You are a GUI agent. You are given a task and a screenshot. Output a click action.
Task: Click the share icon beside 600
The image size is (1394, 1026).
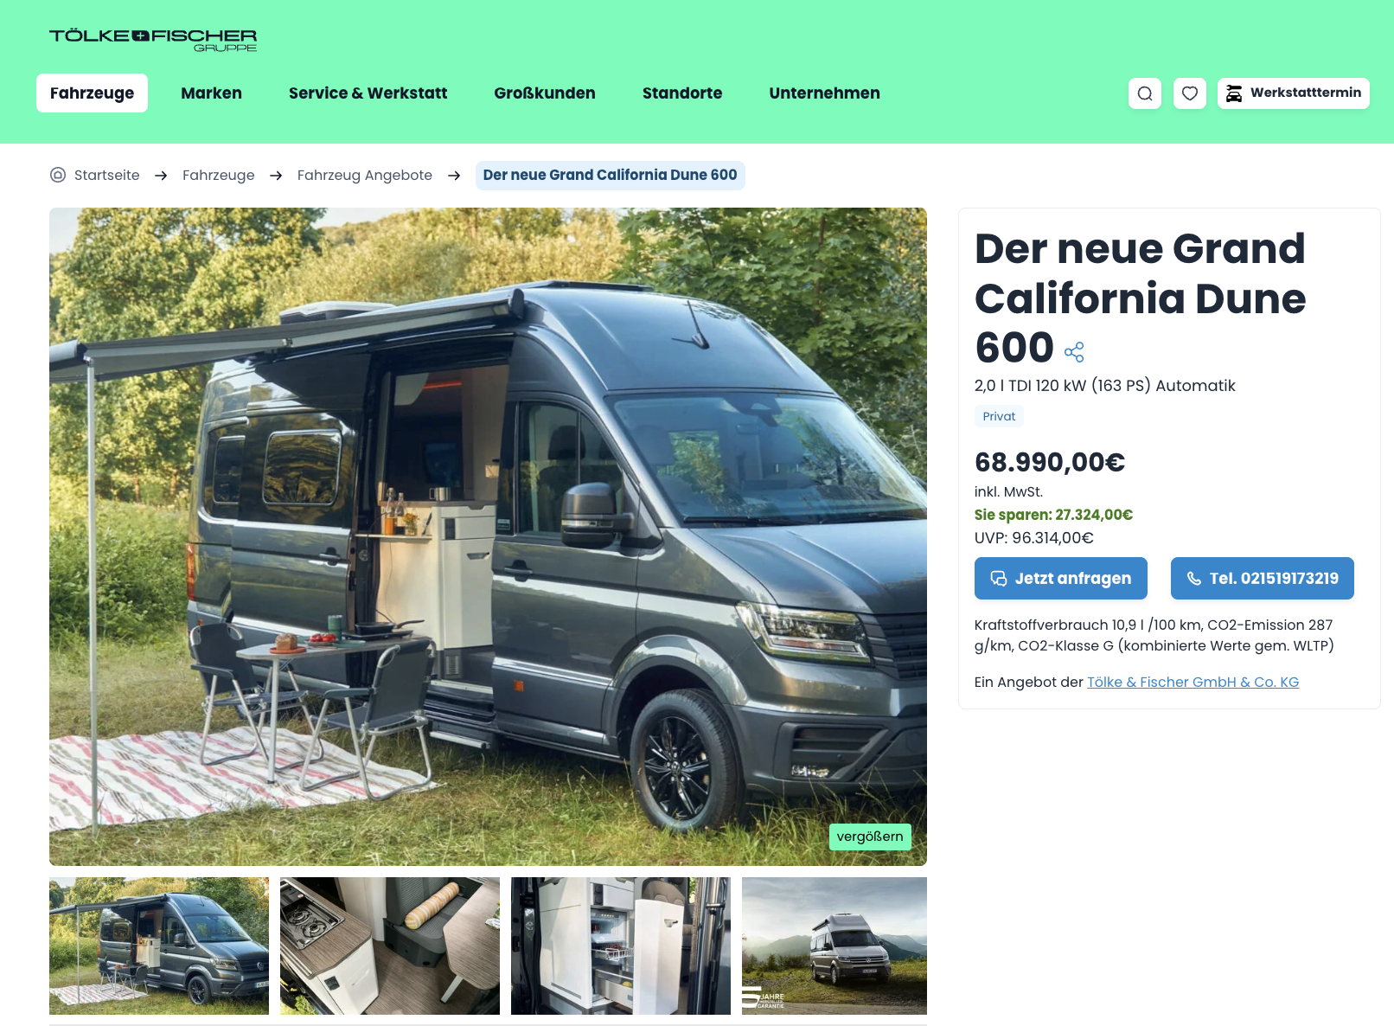[1074, 352]
